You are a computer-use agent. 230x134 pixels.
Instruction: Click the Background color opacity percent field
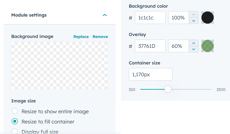(x=178, y=18)
